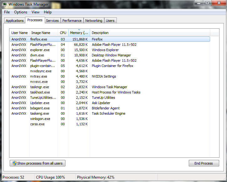Click the Physical Memory: 42% status entry
227x182 pixels.
coord(96,177)
